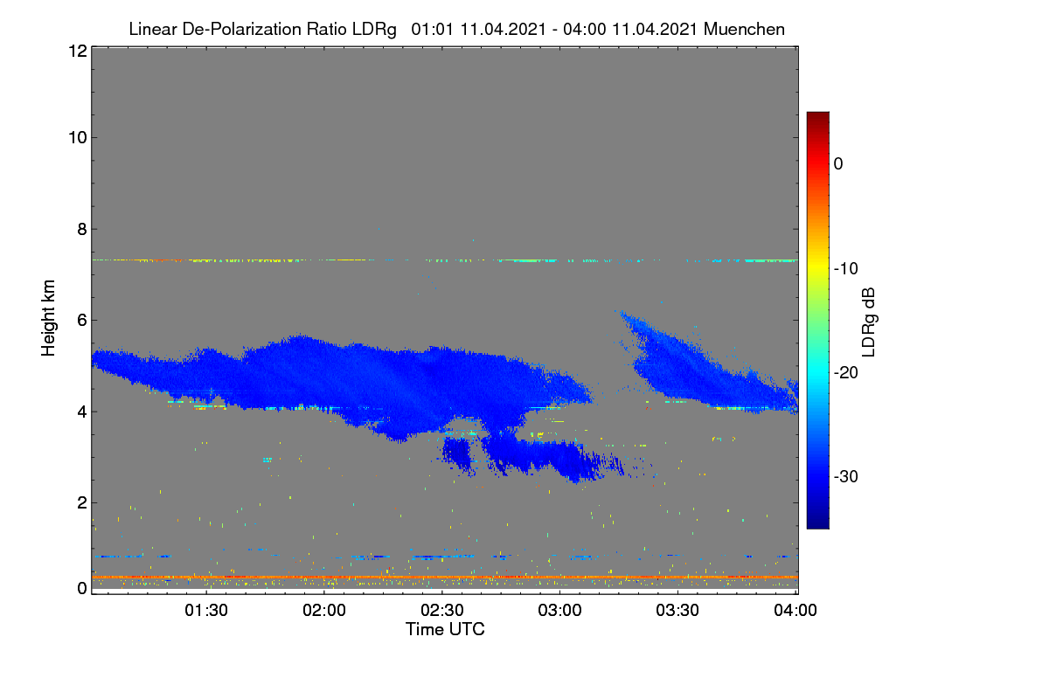
Task: Click the colorbar at the 0 dB level
Action: [x=817, y=163]
